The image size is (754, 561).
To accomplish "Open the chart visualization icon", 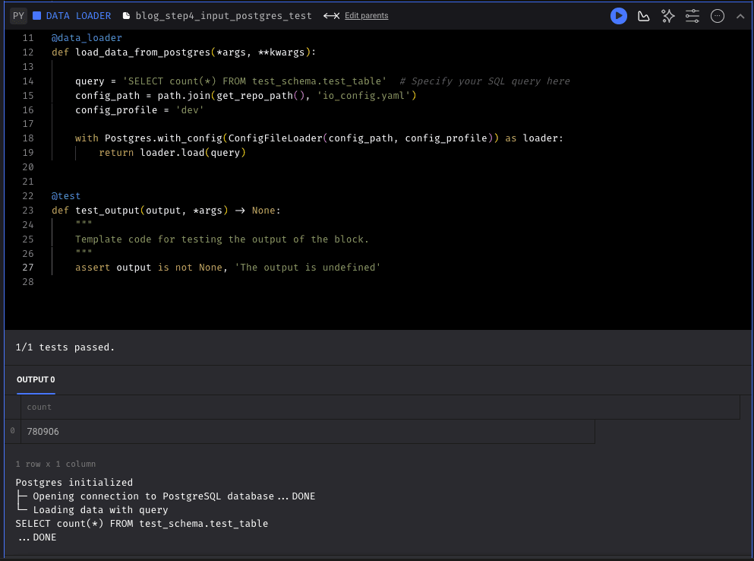I will pyautogui.click(x=643, y=16).
